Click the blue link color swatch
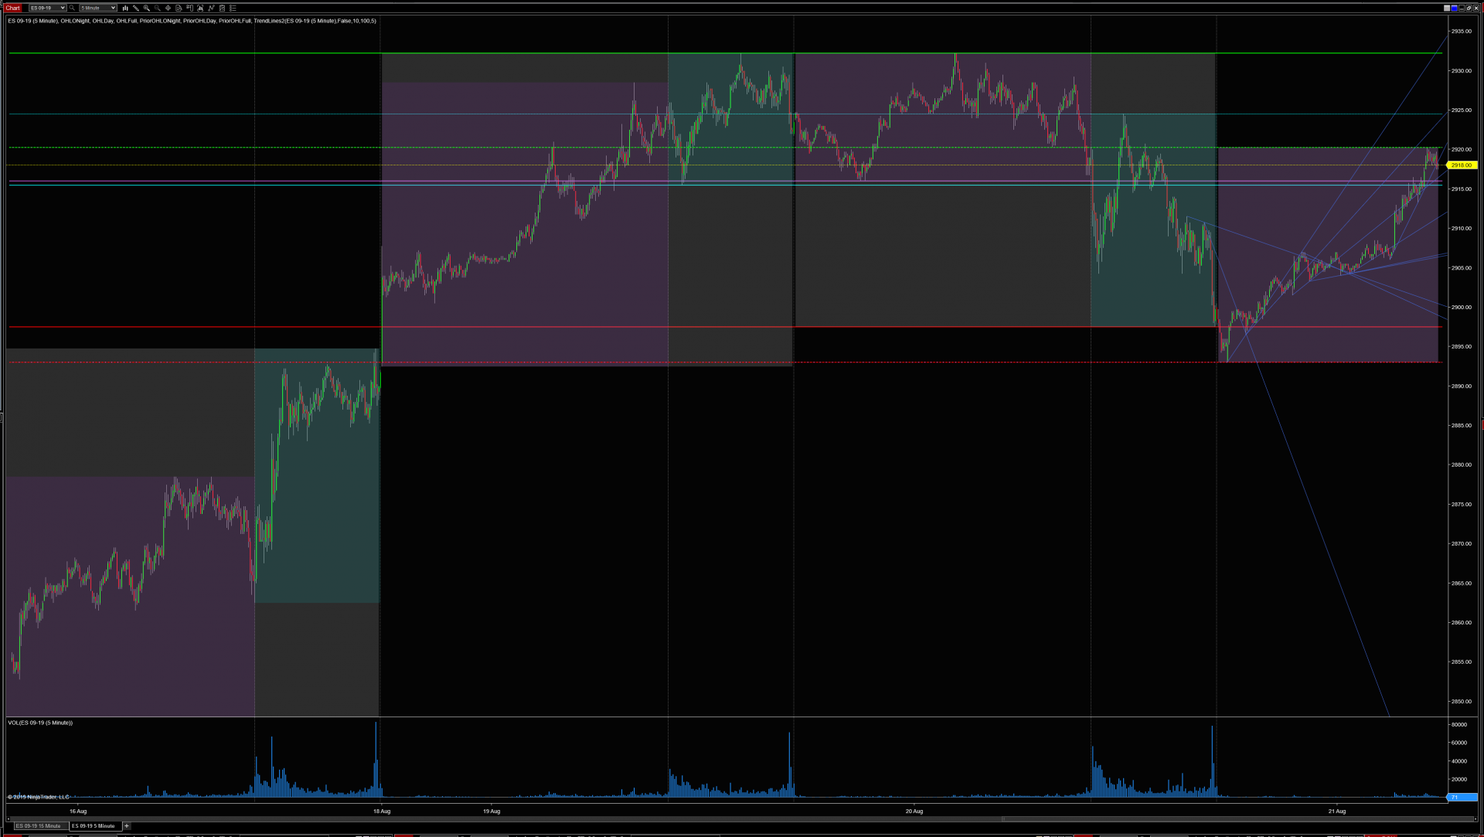 (1454, 8)
